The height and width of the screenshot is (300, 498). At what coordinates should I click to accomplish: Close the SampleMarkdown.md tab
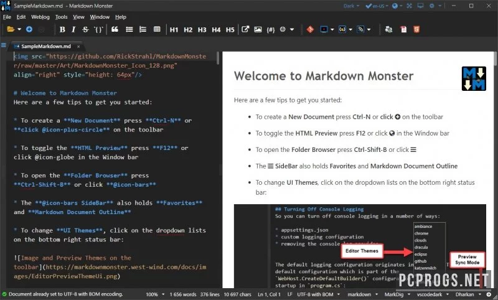78,46
